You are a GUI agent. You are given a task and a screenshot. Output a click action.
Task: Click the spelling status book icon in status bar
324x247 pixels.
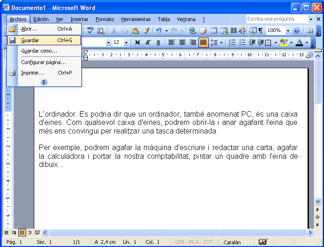pos(263,242)
